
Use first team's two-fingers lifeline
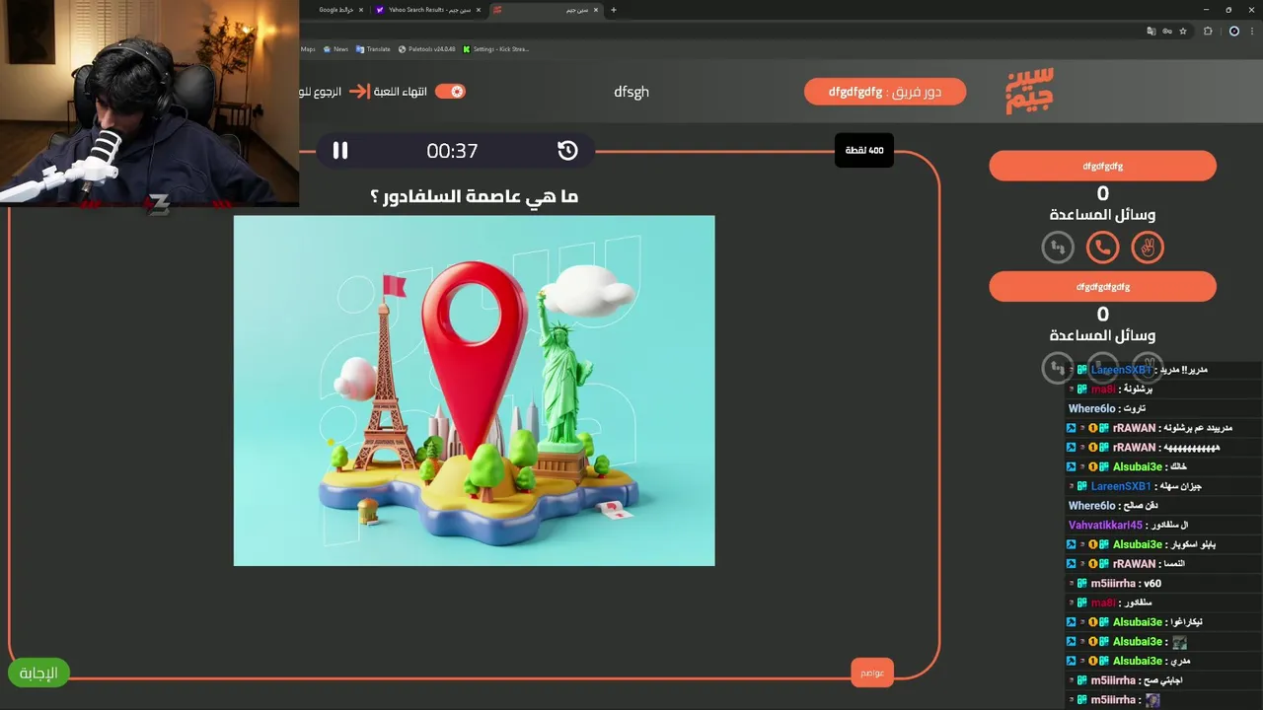(x=1148, y=247)
